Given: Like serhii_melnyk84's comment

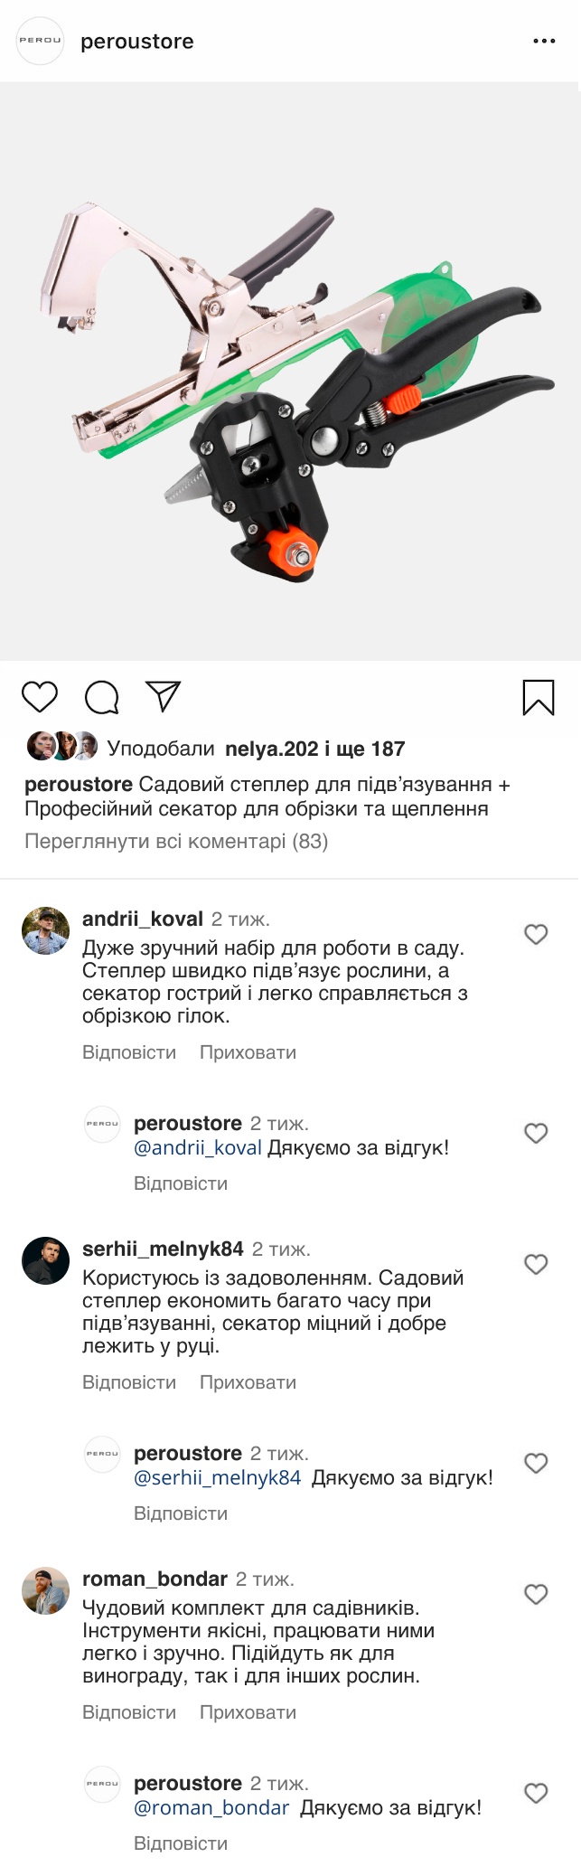Looking at the screenshot, I should coord(536,1265).
